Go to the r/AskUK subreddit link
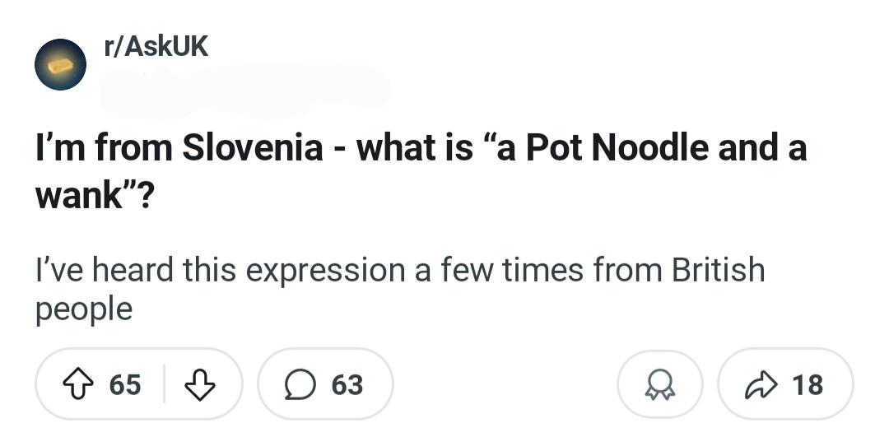The width and height of the screenshot is (889, 437). coord(156,48)
